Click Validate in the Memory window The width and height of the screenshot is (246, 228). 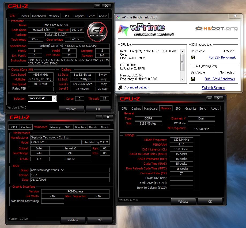pos(183,202)
